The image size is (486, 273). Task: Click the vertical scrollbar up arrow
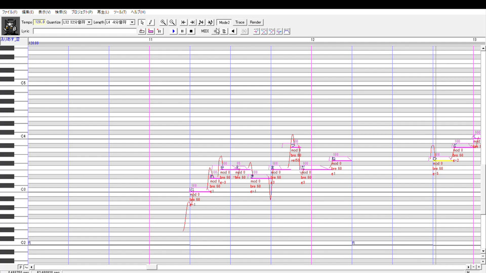(x=483, y=49)
